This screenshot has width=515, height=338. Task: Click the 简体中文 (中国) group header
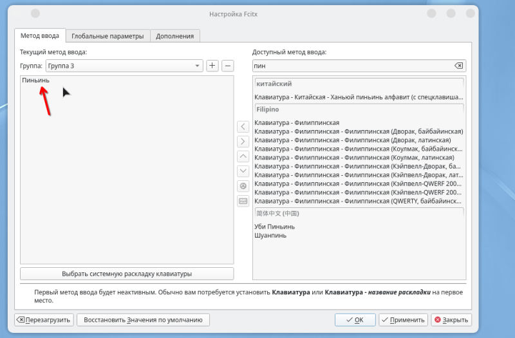[359, 214]
